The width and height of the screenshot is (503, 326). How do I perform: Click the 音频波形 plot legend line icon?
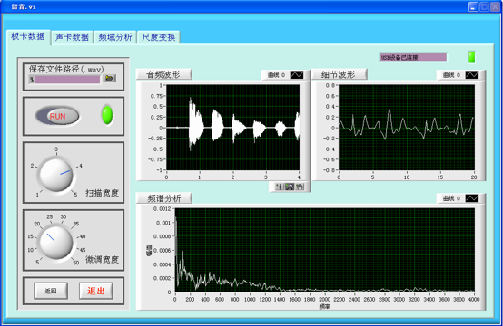coord(297,75)
